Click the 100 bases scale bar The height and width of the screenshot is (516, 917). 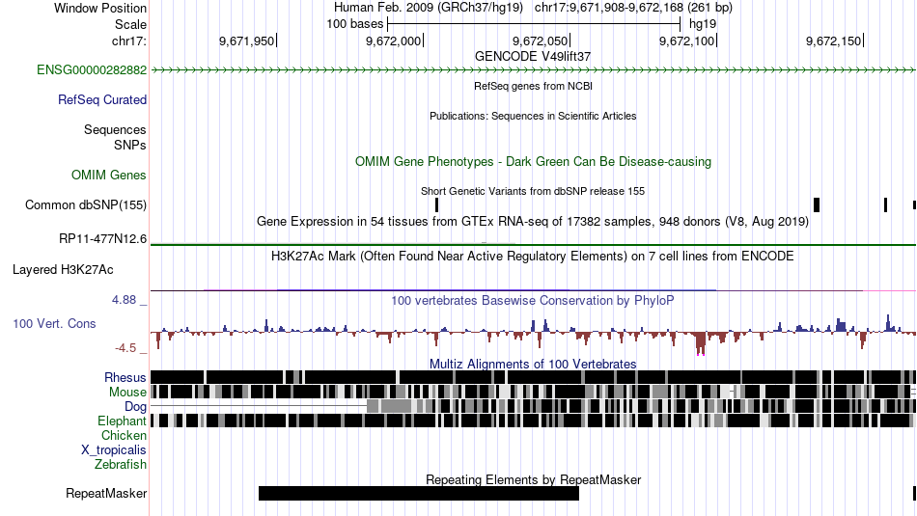(x=534, y=24)
